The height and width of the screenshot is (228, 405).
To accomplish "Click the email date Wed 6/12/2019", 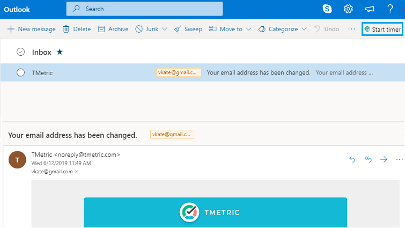I will click(x=61, y=163).
